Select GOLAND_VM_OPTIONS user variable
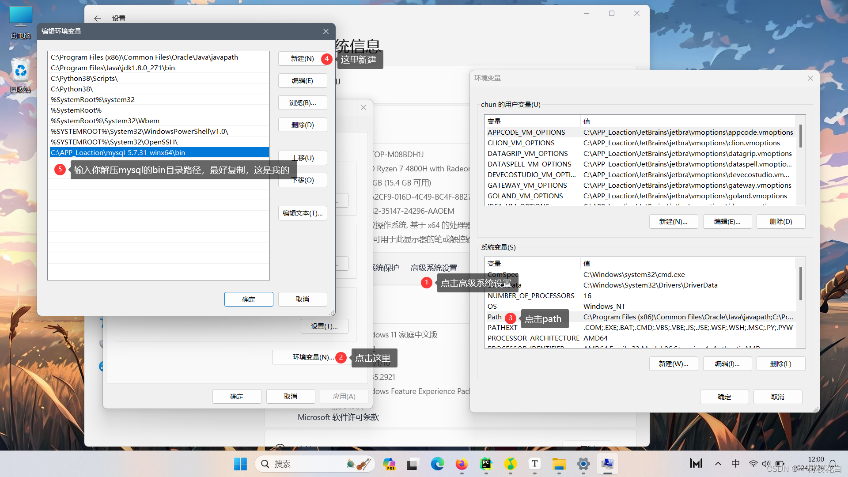Image resolution: width=848 pixels, height=477 pixels. pos(640,196)
